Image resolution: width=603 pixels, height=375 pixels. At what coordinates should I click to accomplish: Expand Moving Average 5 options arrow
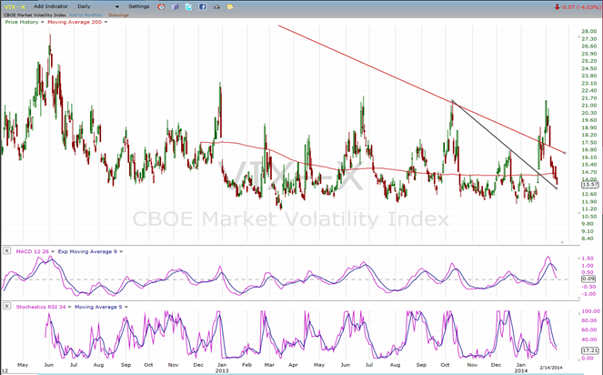tap(126, 308)
